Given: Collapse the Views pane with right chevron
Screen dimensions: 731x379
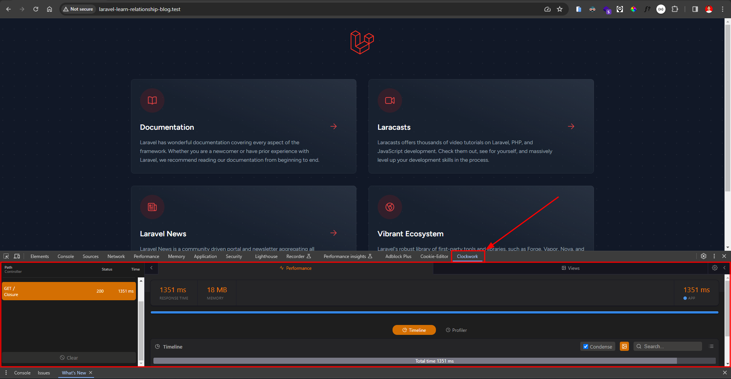Looking at the screenshot, I should point(725,268).
